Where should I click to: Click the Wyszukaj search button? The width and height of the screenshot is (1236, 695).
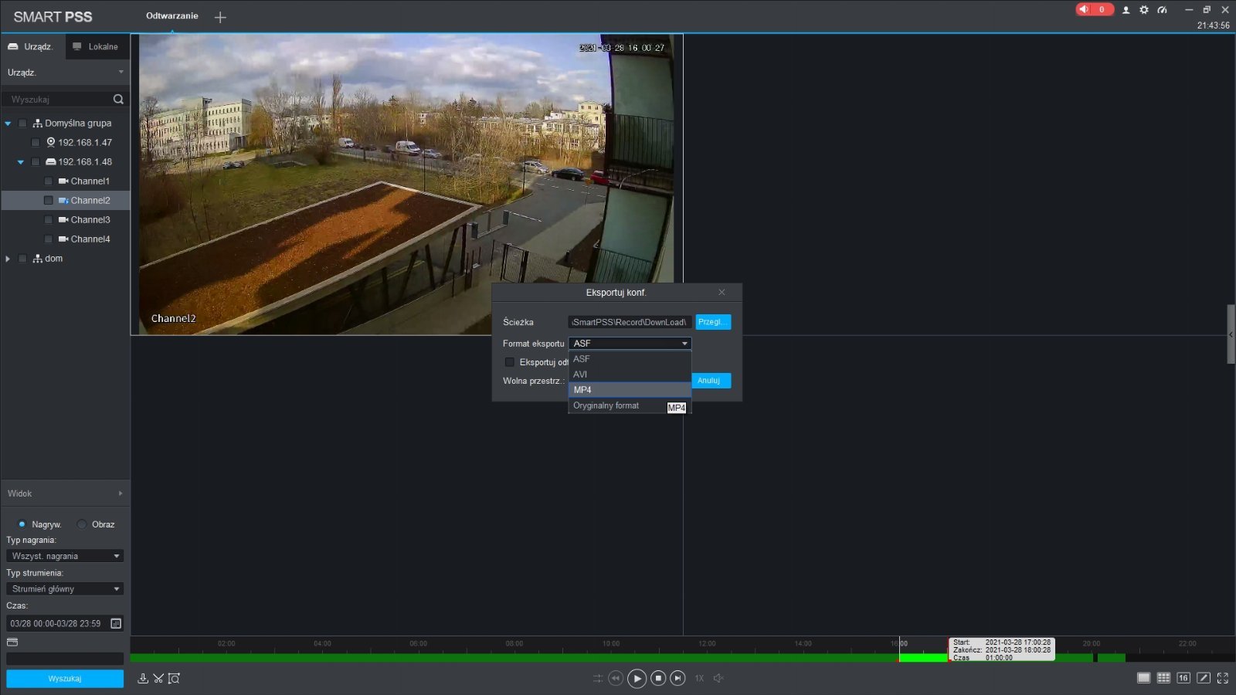[x=65, y=678]
